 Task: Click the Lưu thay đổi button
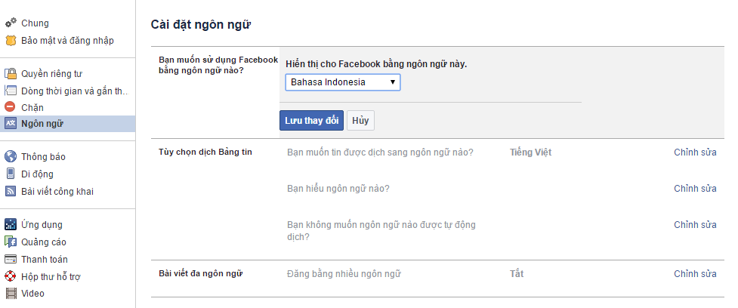coord(311,120)
